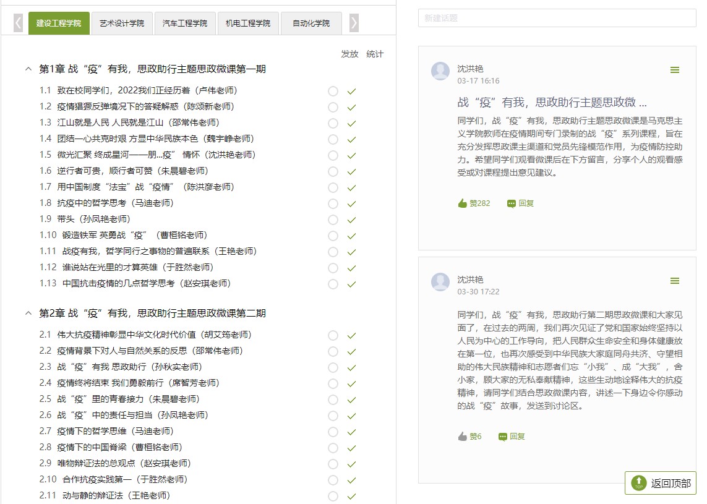The image size is (707, 504).
Task: Toggle the publish circle for lesson 1.9
Action: [x=333, y=220]
